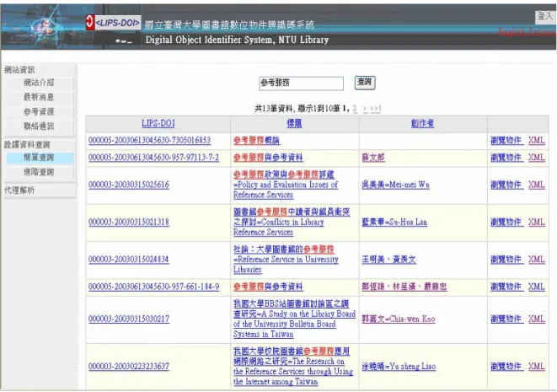Go to results page 2

355,109
